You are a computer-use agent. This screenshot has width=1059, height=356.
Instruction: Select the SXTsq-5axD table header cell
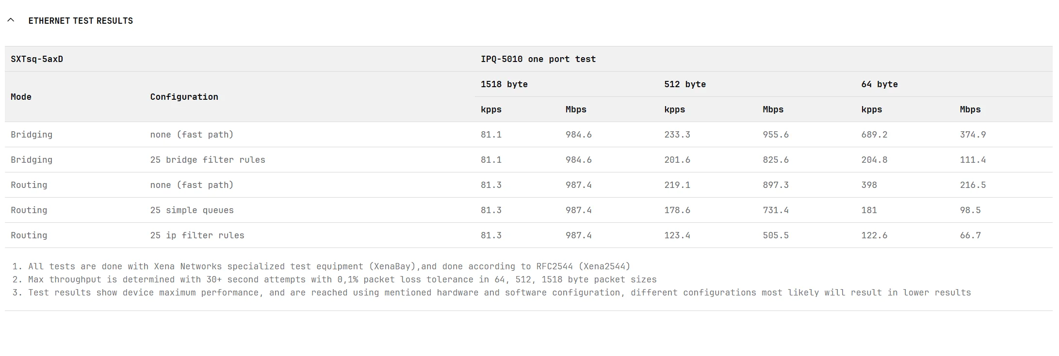[x=37, y=59]
